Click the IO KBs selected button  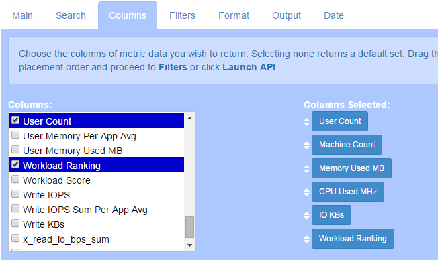tap(332, 215)
